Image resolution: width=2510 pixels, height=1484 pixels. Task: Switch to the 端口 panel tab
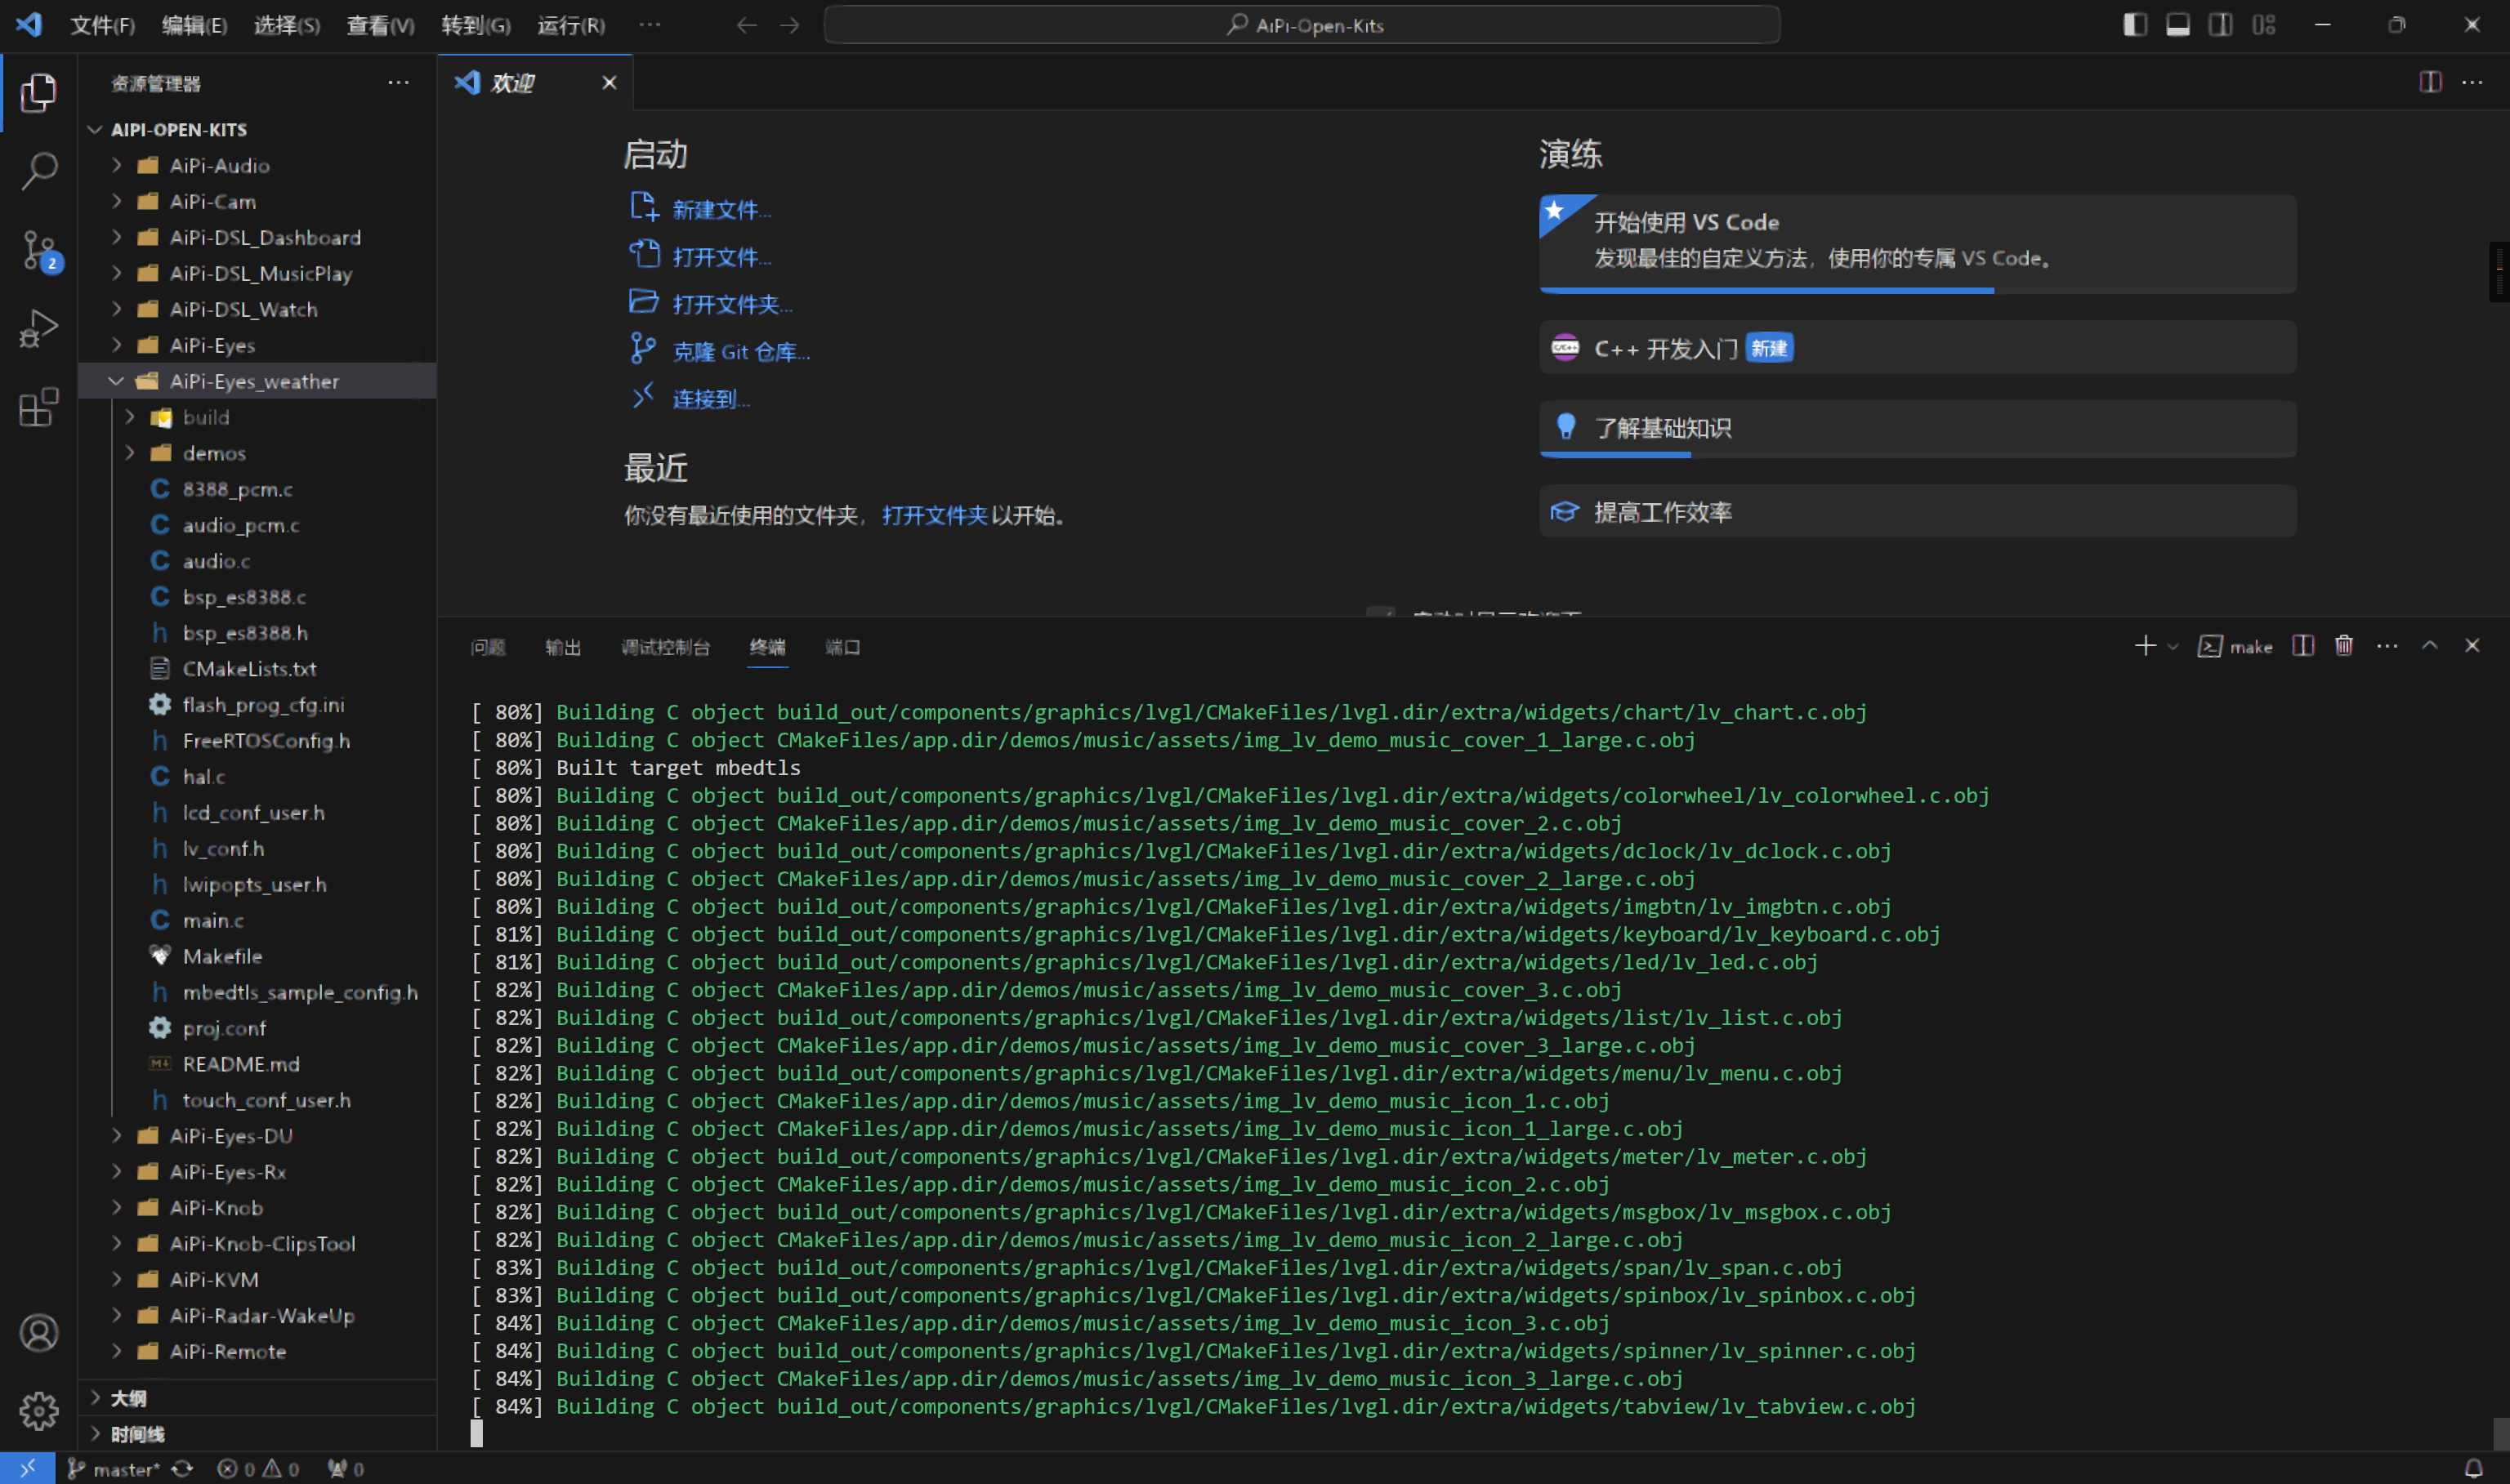[842, 647]
